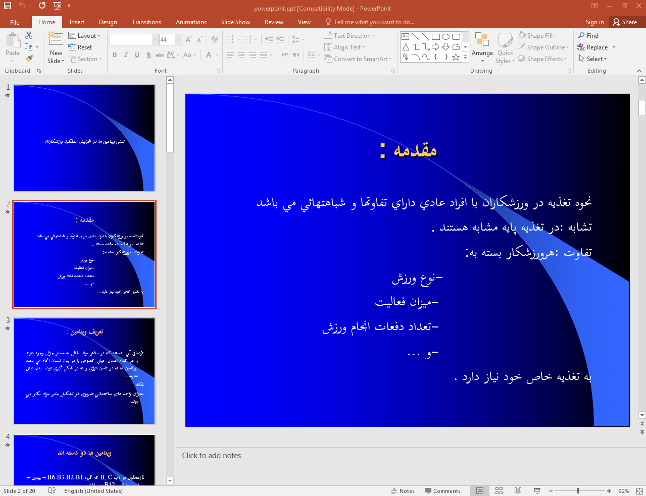Expand the Text Direction dropdown
Viewport: 646px width, 496px height.
(350, 36)
